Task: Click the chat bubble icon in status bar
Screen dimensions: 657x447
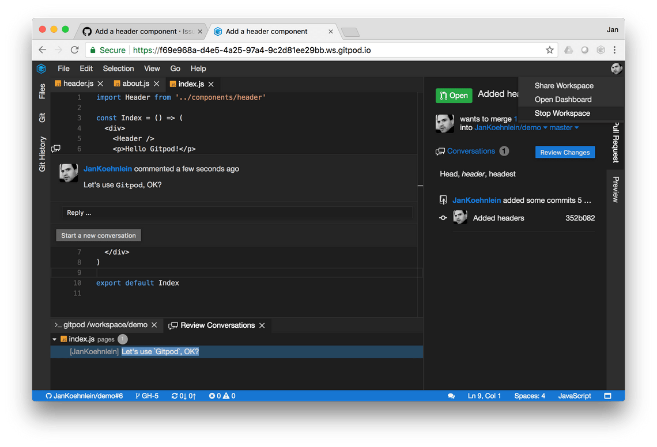Action: coord(451,396)
